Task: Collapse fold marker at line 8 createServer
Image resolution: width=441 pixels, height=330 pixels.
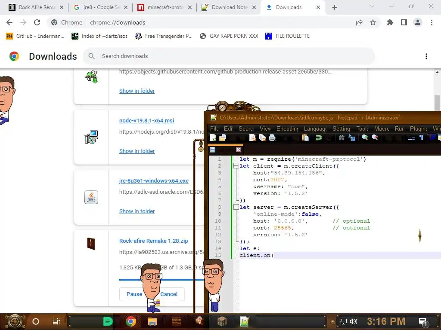Action: point(236,207)
